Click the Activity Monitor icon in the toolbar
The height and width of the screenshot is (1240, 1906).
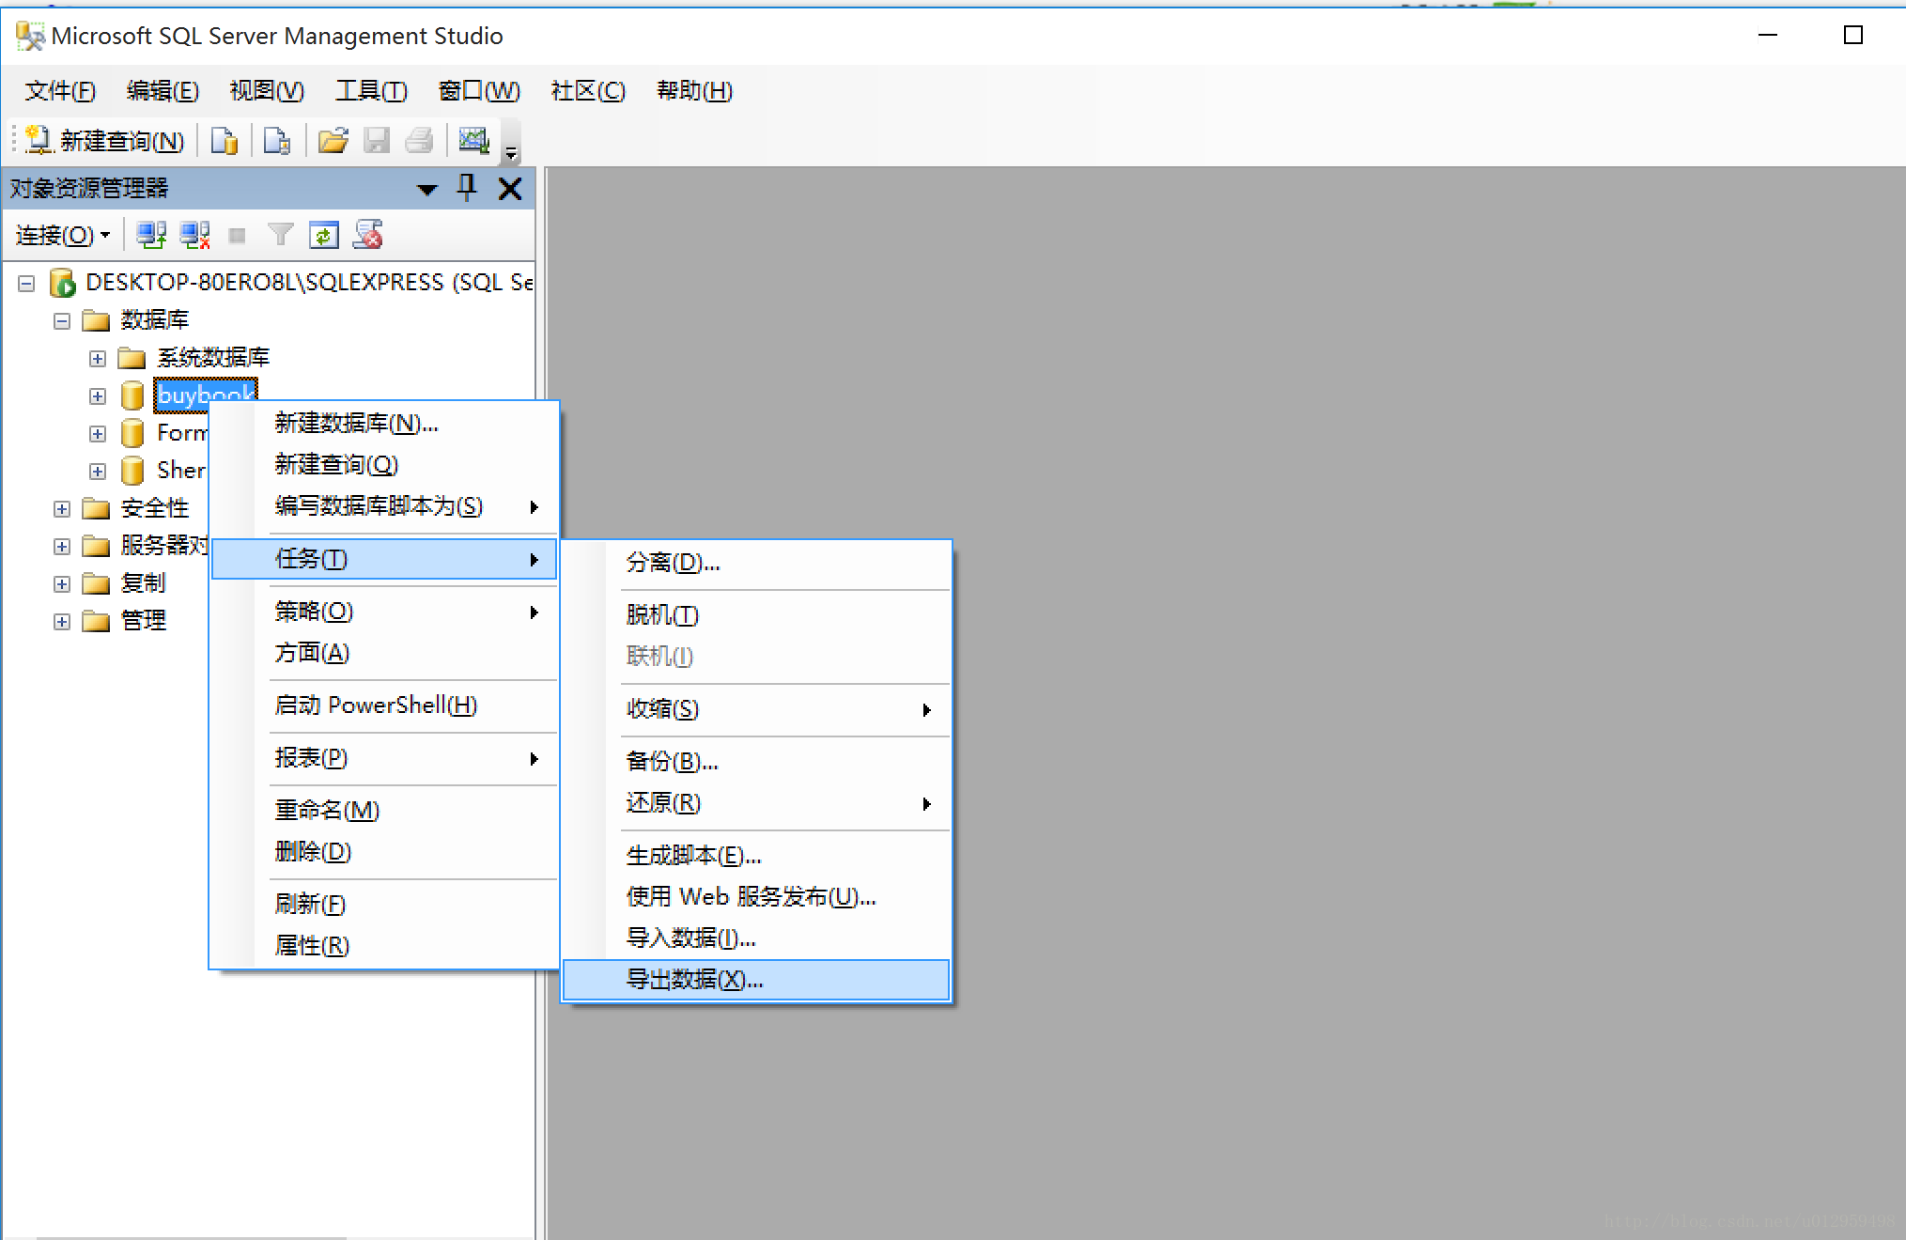(473, 141)
